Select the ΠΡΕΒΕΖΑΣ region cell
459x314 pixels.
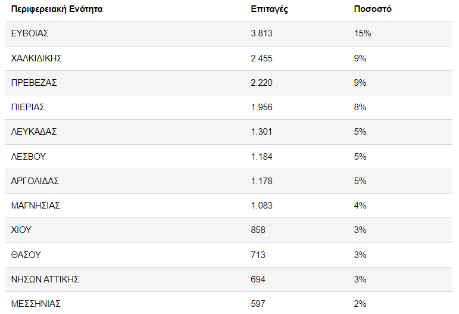coord(34,83)
